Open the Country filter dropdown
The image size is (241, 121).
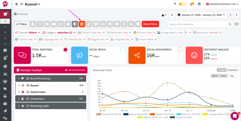[x=25, y=39]
